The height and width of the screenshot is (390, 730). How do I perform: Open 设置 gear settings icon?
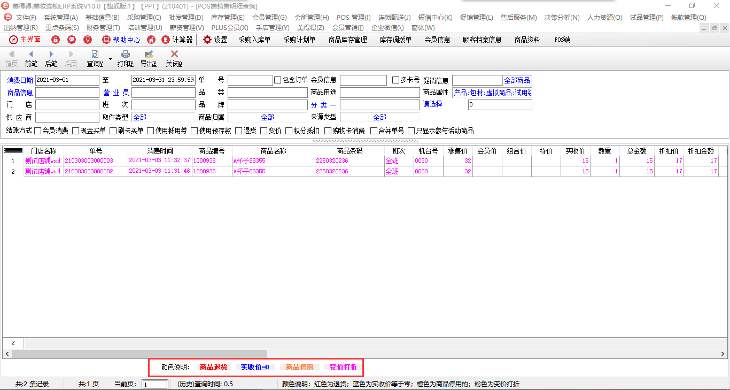coord(207,40)
